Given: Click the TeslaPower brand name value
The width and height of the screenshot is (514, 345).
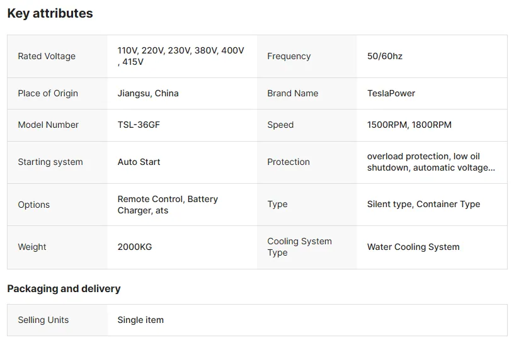Looking at the screenshot, I should coord(391,93).
